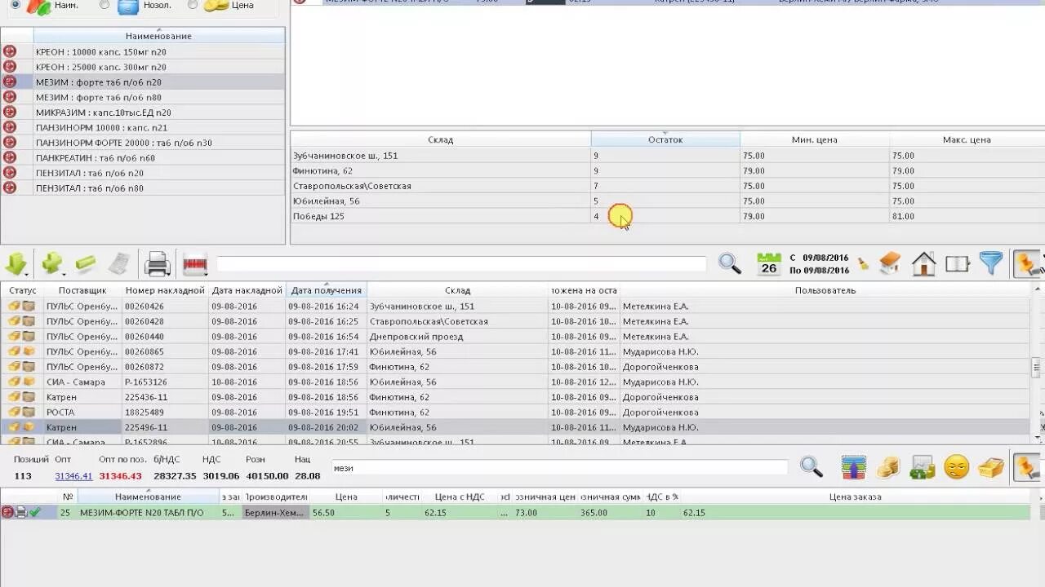Select 'КРЕОН : 25000 капс. 300мг n20' row
The width and height of the screenshot is (1045, 587).
click(143, 67)
